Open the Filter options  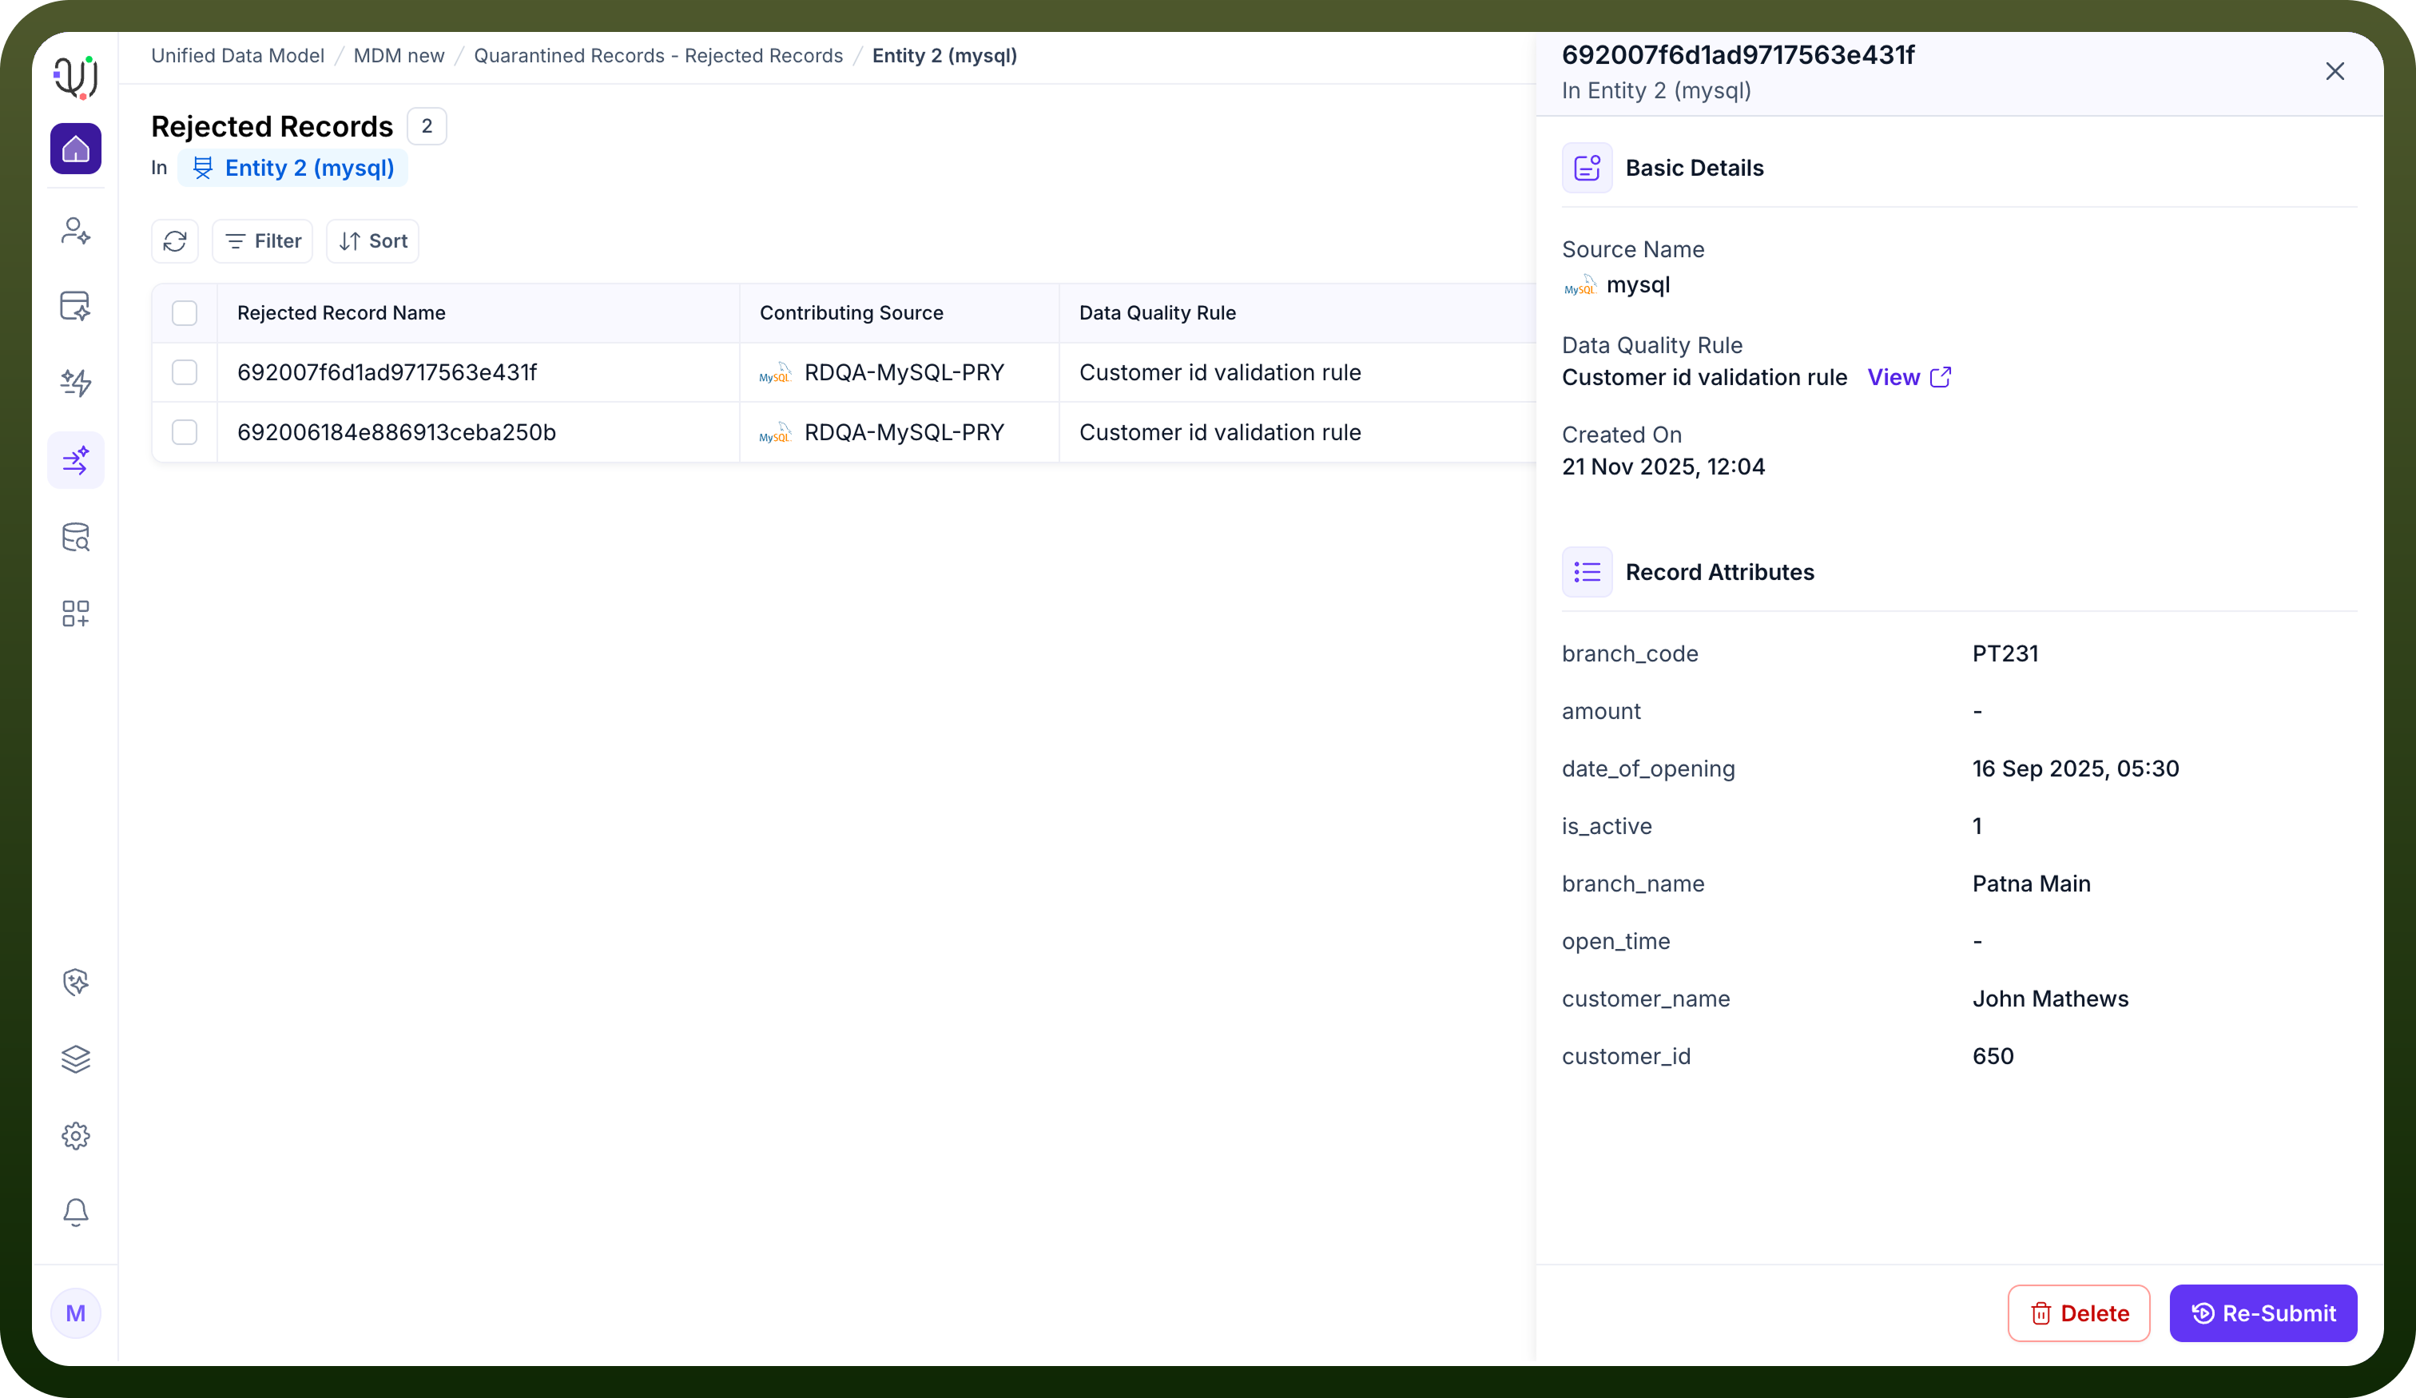click(x=263, y=240)
